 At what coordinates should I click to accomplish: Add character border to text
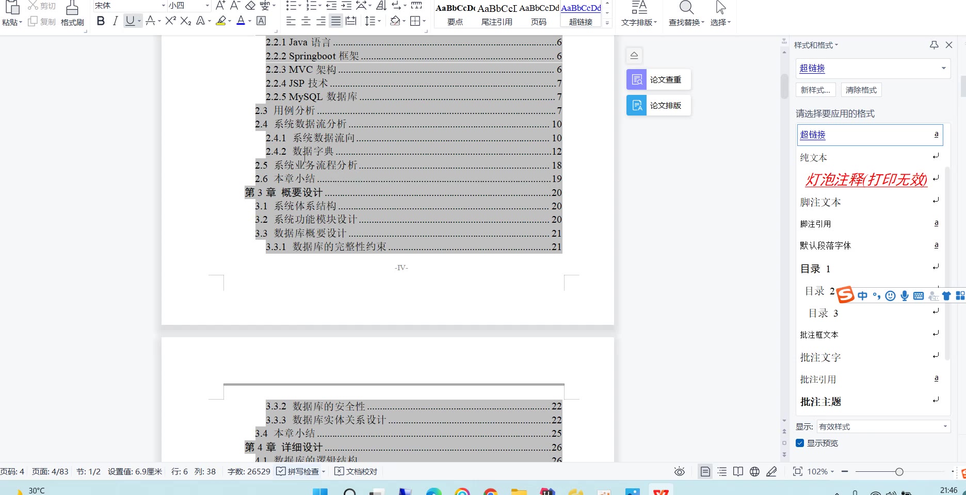pyautogui.click(x=261, y=21)
